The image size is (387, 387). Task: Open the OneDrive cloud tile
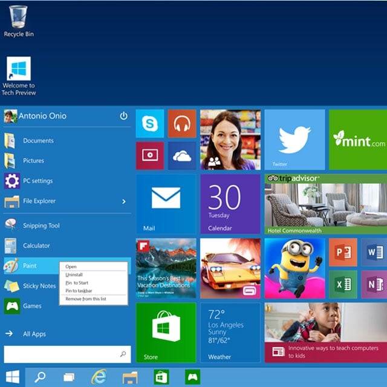click(x=181, y=156)
